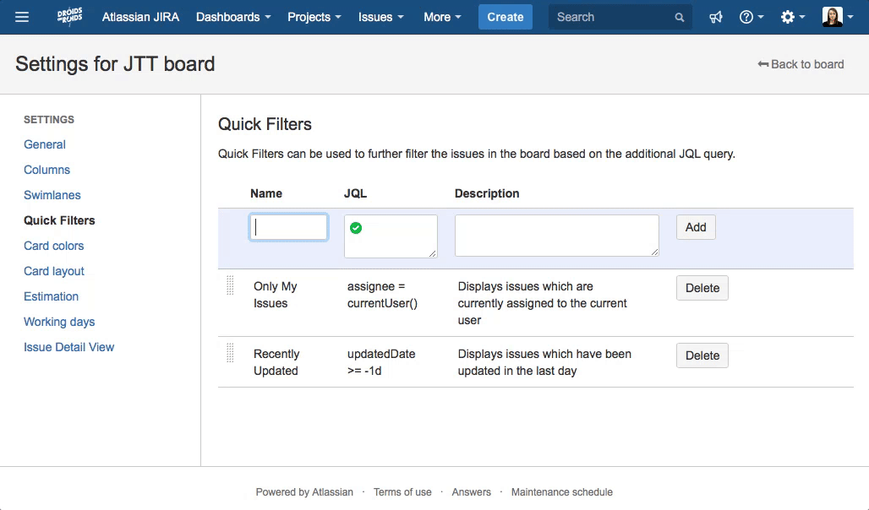Open your user profile avatar
Screen dimensions: 869x510
(831, 17)
